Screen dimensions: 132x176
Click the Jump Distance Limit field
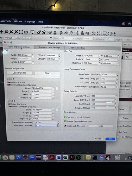(x=108, y=87)
